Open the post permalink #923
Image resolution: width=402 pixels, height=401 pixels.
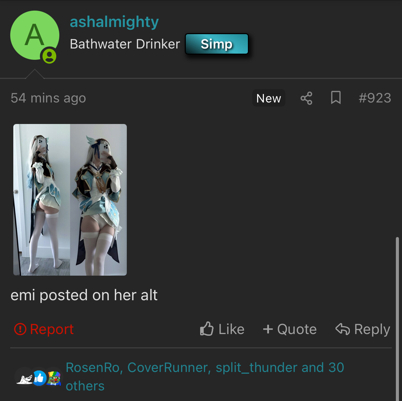point(375,98)
